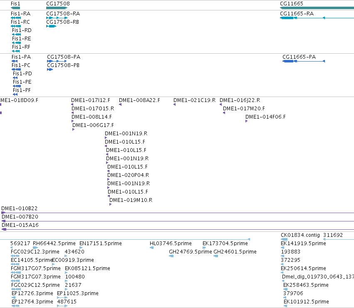The height and width of the screenshot is (308, 354).
Task: Open EST FGC029C12.5prime
Action: [16, 290]
